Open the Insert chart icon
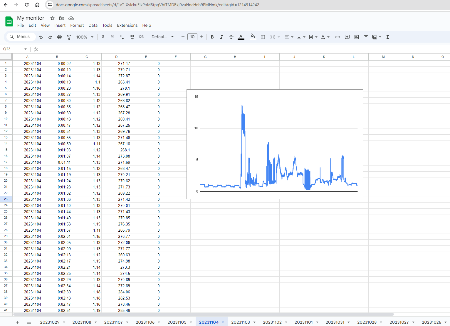 pyautogui.click(x=356, y=37)
